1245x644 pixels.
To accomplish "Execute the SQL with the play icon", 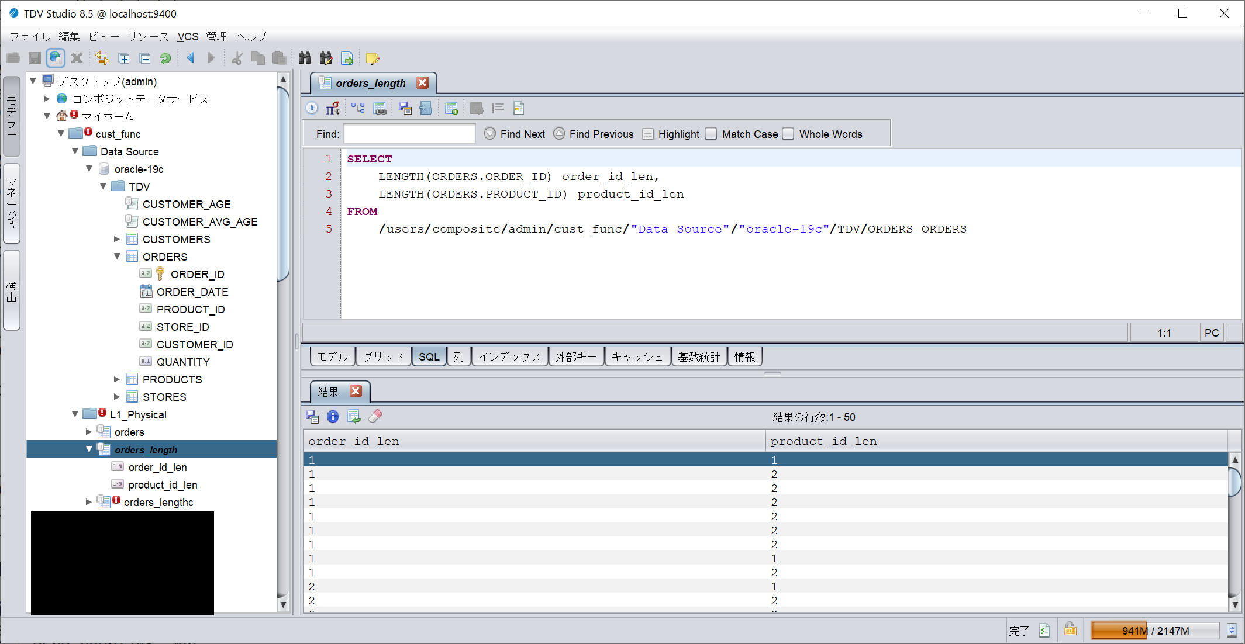I will pos(312,108).
